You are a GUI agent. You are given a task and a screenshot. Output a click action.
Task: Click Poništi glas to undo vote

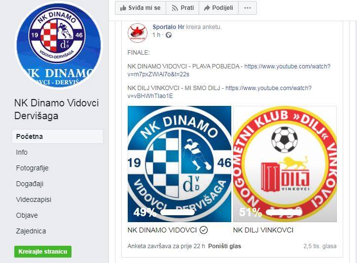tap(224, 246)
